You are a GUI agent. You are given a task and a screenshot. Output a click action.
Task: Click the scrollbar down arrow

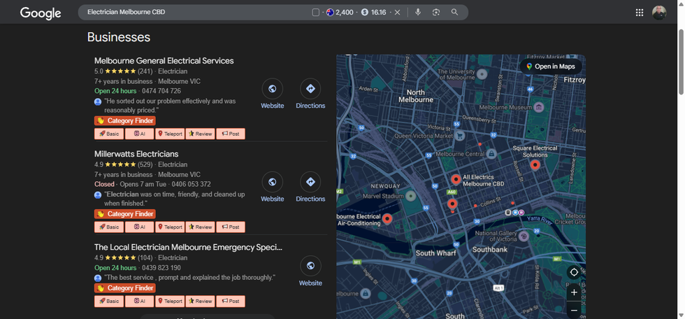681,315
